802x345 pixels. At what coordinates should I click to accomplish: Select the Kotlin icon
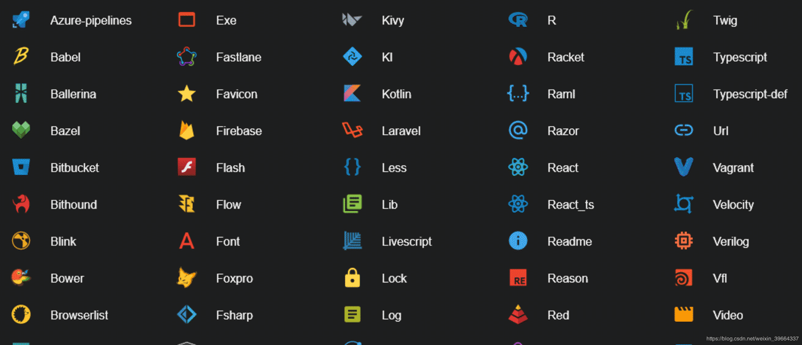coord(353,94)
